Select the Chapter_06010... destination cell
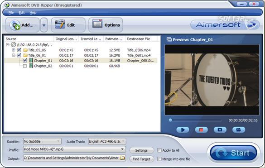This screenshot has width=265, height=168. [x=140, y=61]
